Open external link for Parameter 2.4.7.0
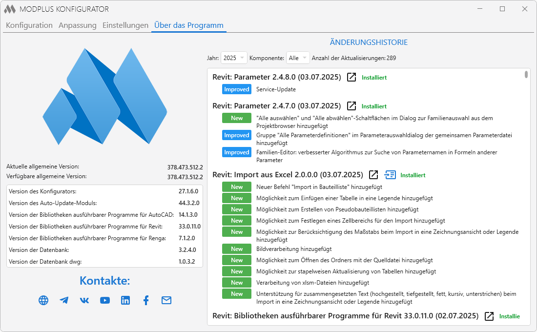 pos(351,106)
